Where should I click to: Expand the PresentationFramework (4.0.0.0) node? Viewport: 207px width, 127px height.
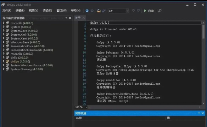4,50
